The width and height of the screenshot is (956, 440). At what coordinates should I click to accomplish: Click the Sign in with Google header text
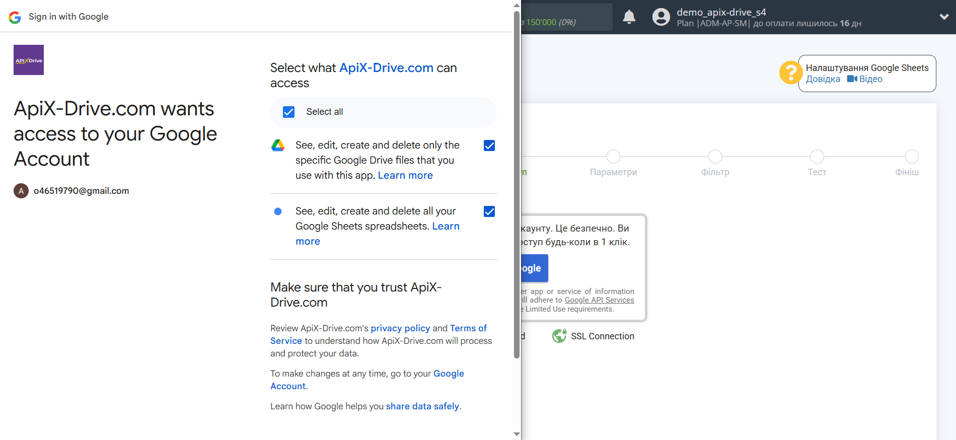click(x=68, y=17)
